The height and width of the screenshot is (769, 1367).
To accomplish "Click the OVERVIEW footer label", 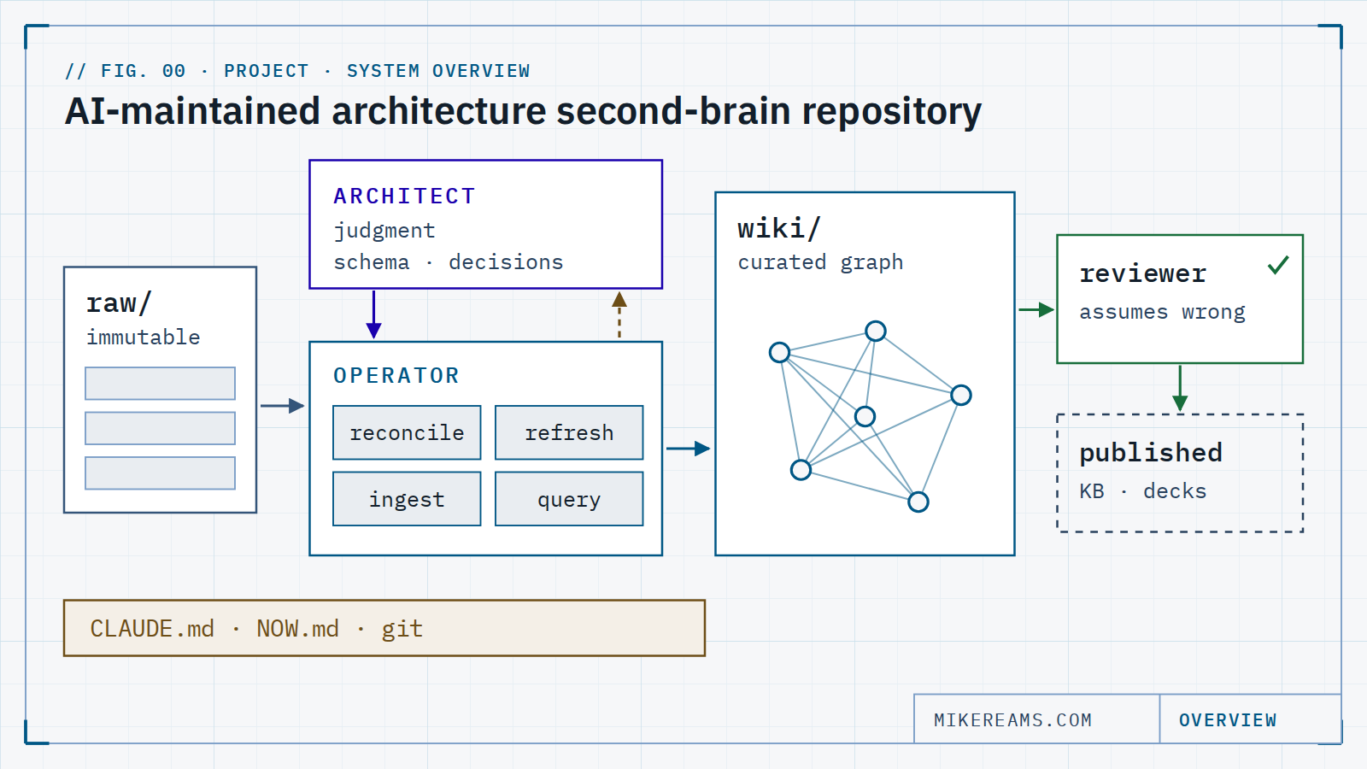I will (1228, 720).
